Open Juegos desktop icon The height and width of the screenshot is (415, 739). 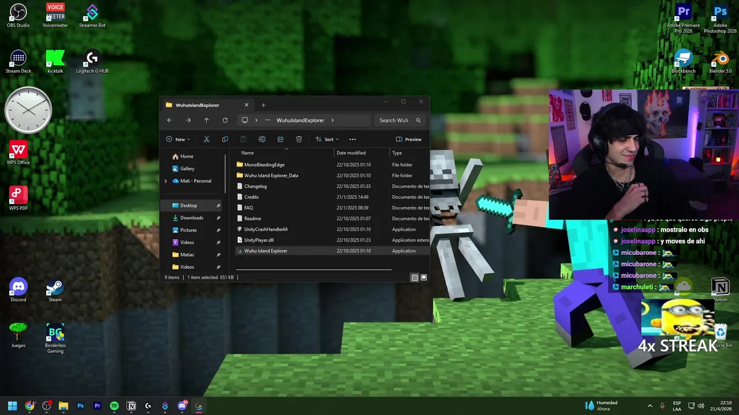coord(18,335)
